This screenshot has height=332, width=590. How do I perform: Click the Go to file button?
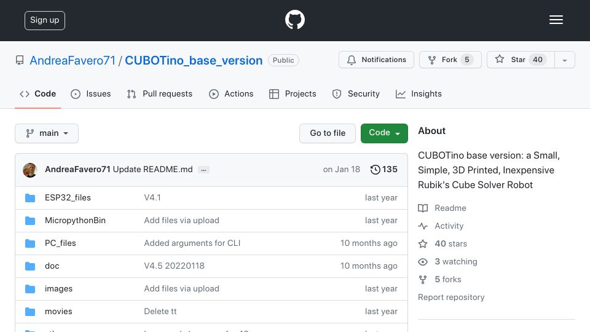coord(328,133)
